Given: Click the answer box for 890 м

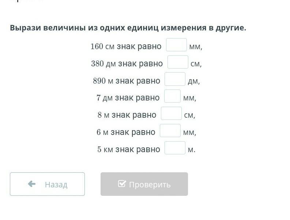Looking at the screenshot, I should point(175,80).
